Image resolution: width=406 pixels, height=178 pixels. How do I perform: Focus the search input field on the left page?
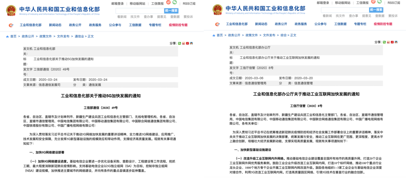click(140, 11)
